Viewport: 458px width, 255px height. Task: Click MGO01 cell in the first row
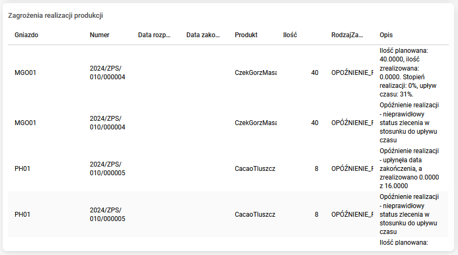point(25,72)
